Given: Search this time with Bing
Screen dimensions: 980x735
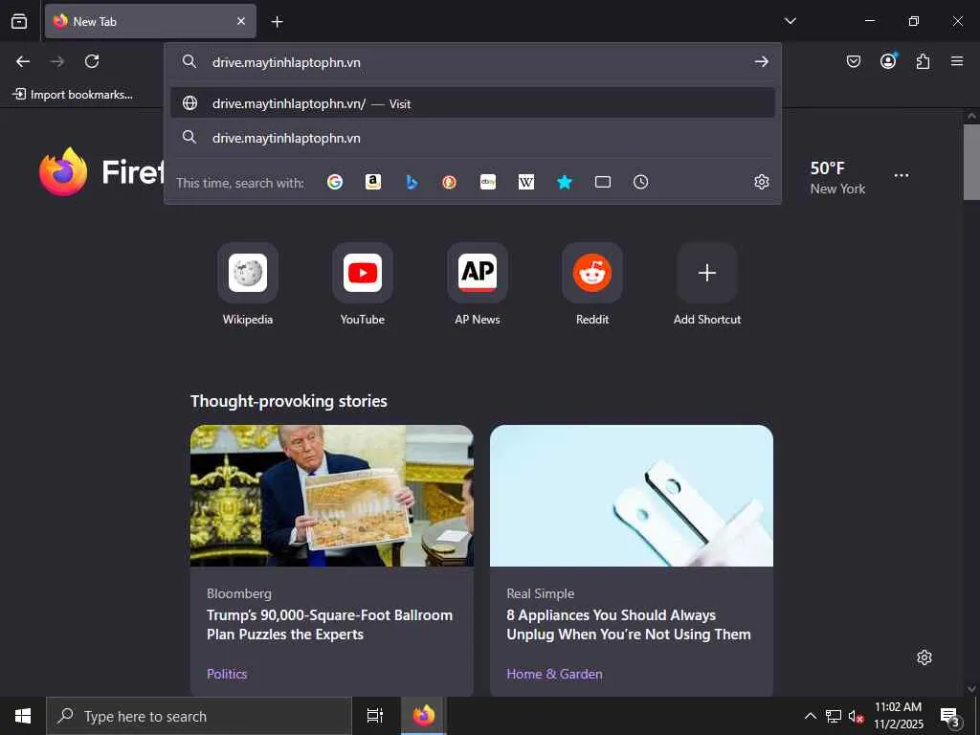Looking at the screenshot, I should [412, 182].
